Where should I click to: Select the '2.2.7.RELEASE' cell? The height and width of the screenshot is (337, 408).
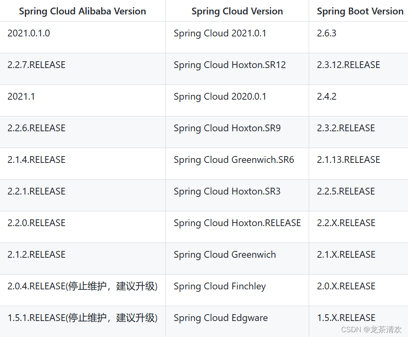point(82,69)
